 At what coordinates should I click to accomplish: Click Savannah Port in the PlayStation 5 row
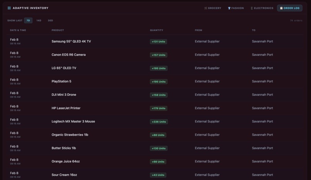click(x=262, y=81)
